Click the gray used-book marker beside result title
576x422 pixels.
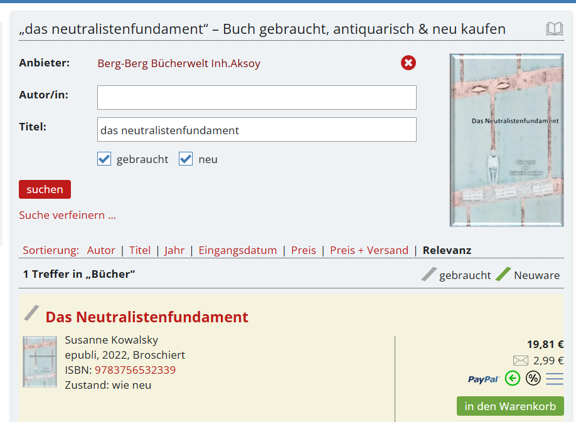(x=31, y=313)
